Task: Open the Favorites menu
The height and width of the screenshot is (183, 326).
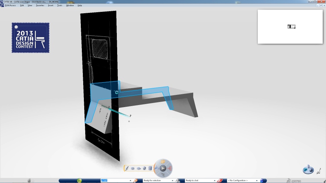Action: tap(40, 5)
